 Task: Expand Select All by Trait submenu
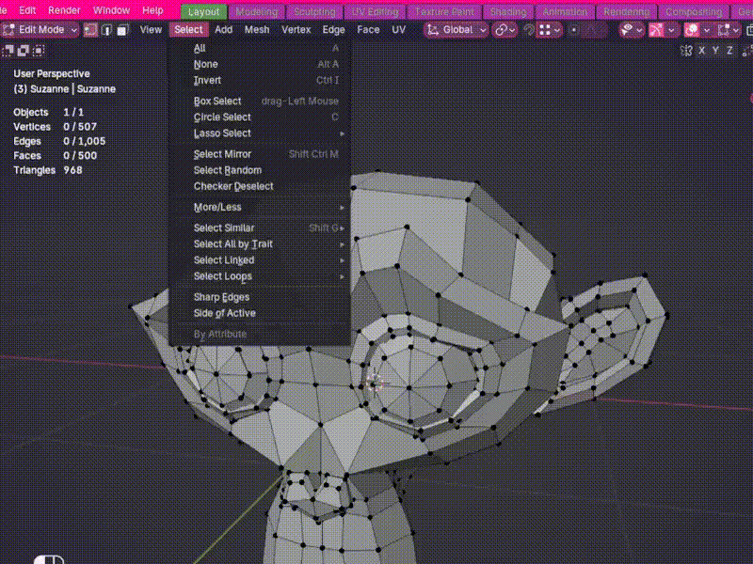coord(260,244)
